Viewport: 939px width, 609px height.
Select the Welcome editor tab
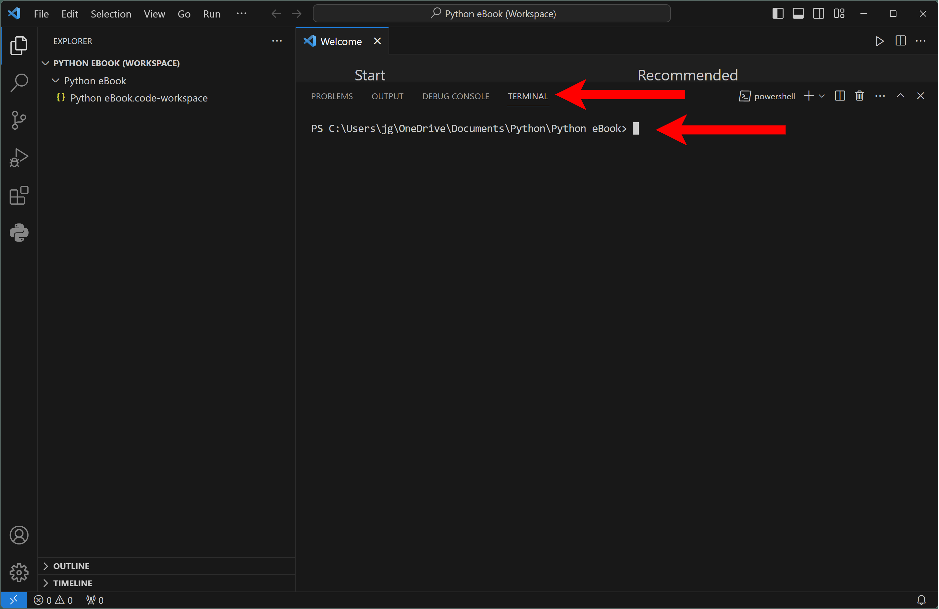(x=342, y=41)
